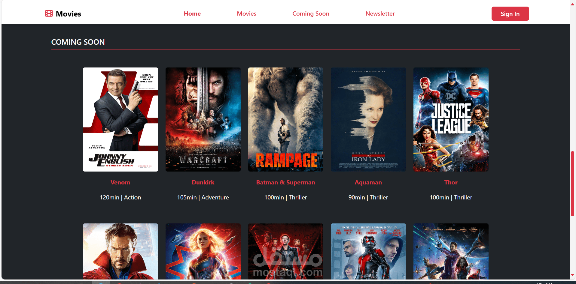Image resolution: width=576 pixels, height=284 pixels.
Task: Click the '120min | Action' text
Action: (x=120, y=197)
